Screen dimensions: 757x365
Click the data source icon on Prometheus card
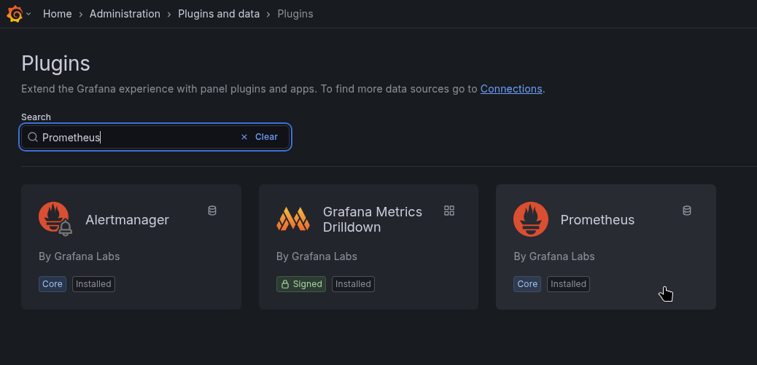click(686, 211)
